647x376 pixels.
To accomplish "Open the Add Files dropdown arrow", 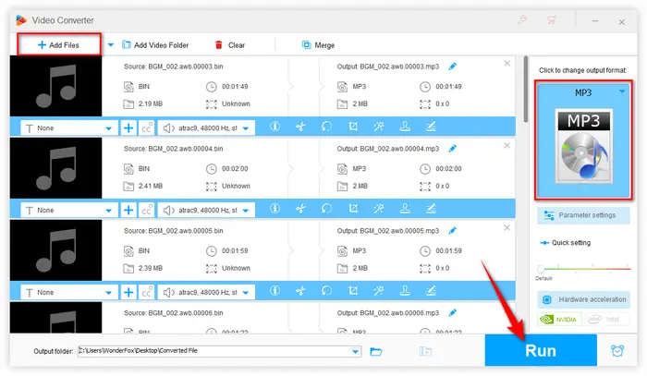I will click(x=111, y=45).
